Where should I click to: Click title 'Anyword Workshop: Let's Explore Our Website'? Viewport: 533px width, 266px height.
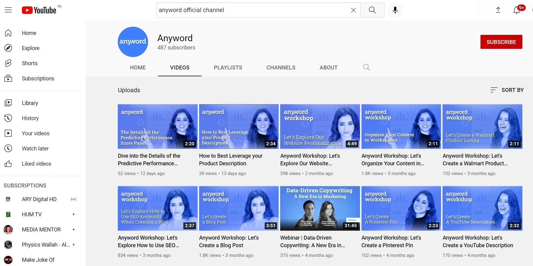(x=310, y=160)
